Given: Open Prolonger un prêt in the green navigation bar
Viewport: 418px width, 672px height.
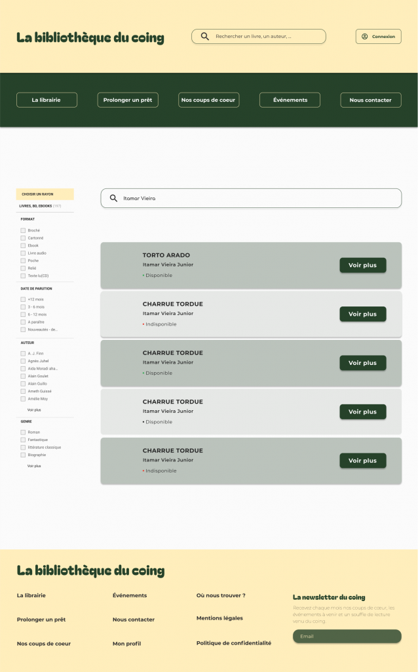Looking at the screenshot, I should [x=128, y=100].
